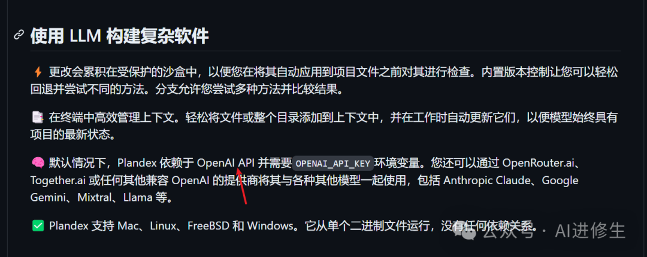Click the word Windows in the last paragraph
The image size is (647, 257).
click(x=270, y=226)
